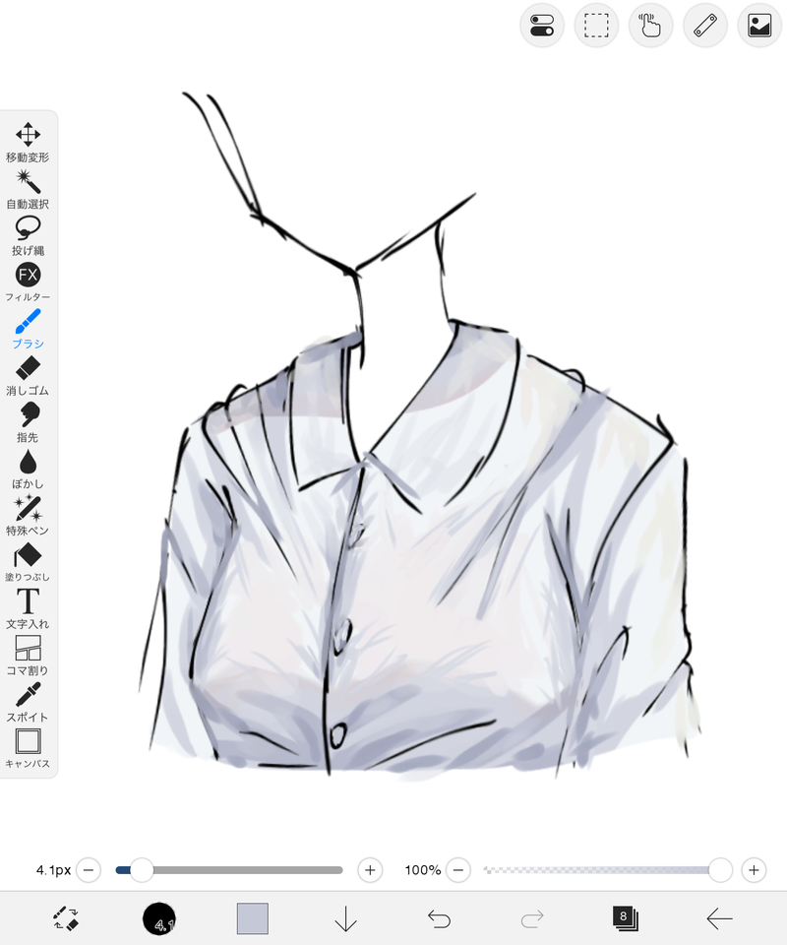Image resolution: width=787 pixels, height=945 pixels.
Task: Click the opacity slider handle
Action: tap(720, 870)
